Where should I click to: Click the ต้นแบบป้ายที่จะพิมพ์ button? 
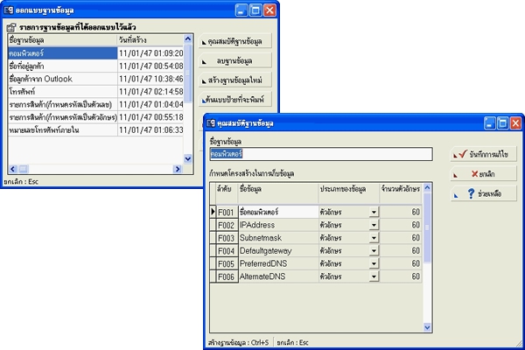235,100
